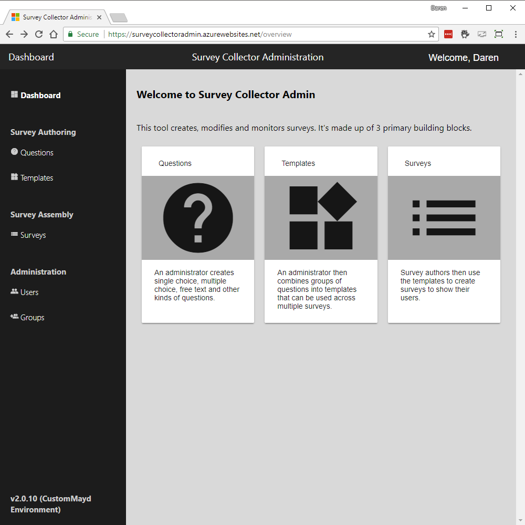The width and height of the screenshot is (525, 525).
Task: Click the Questions help-circle icon in sidebar
Action: click(14, 152)
